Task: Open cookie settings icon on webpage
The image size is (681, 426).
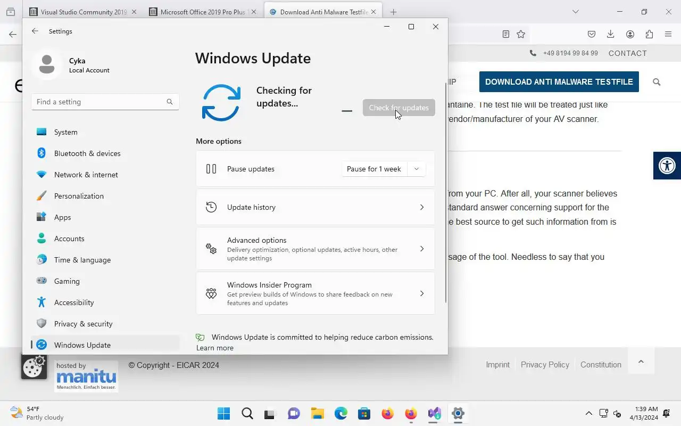Action: (34, 366)
